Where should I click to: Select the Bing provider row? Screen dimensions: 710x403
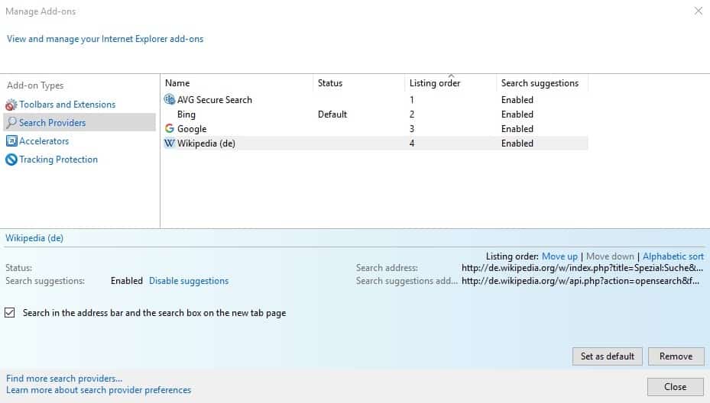pos(375,114)
